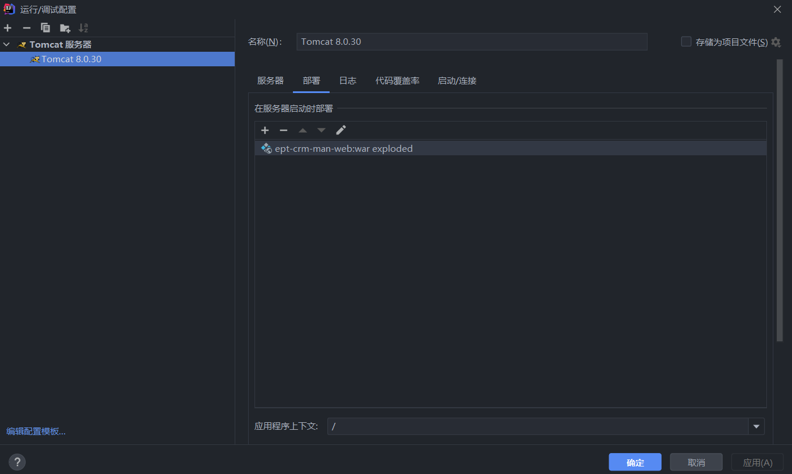
Task: Copy the Tomcat 8.0.30 configuration
Action: (45, 27)
